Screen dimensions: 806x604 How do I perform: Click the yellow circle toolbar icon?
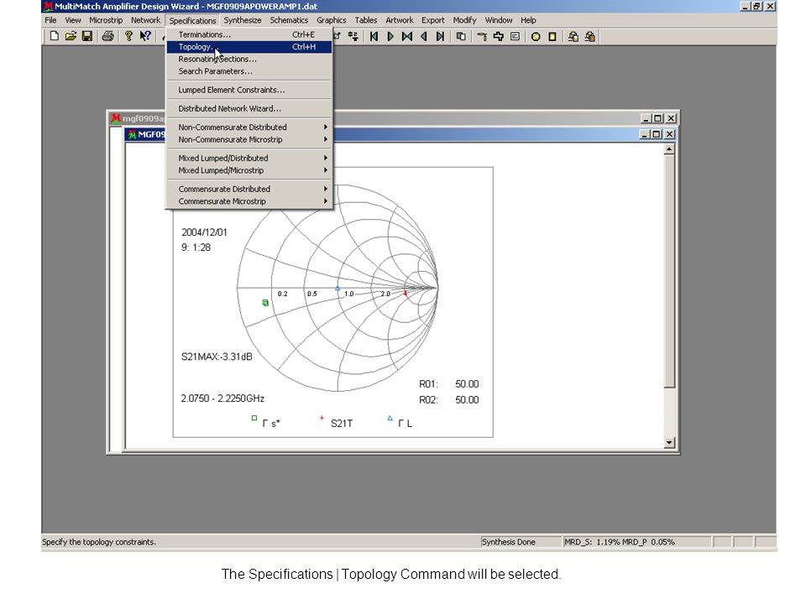(536, 36)
